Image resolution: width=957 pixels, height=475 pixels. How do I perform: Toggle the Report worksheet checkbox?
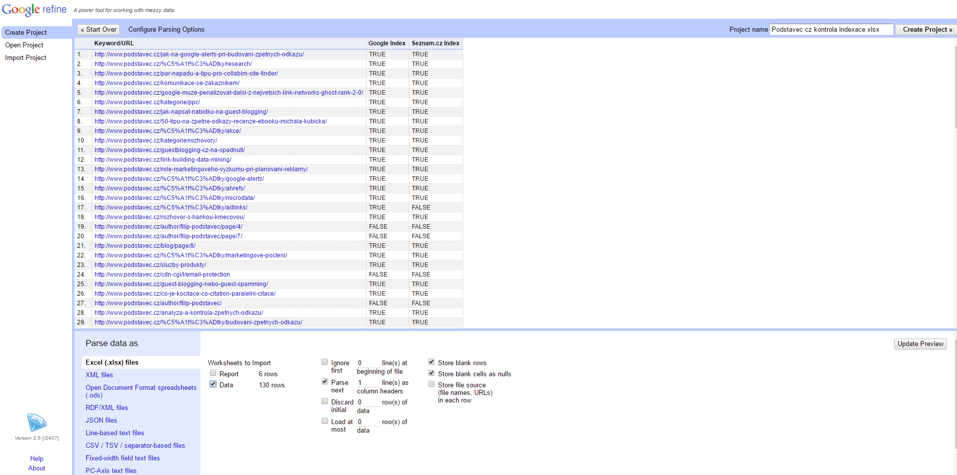pyautogui.click(x=213, y=373)
